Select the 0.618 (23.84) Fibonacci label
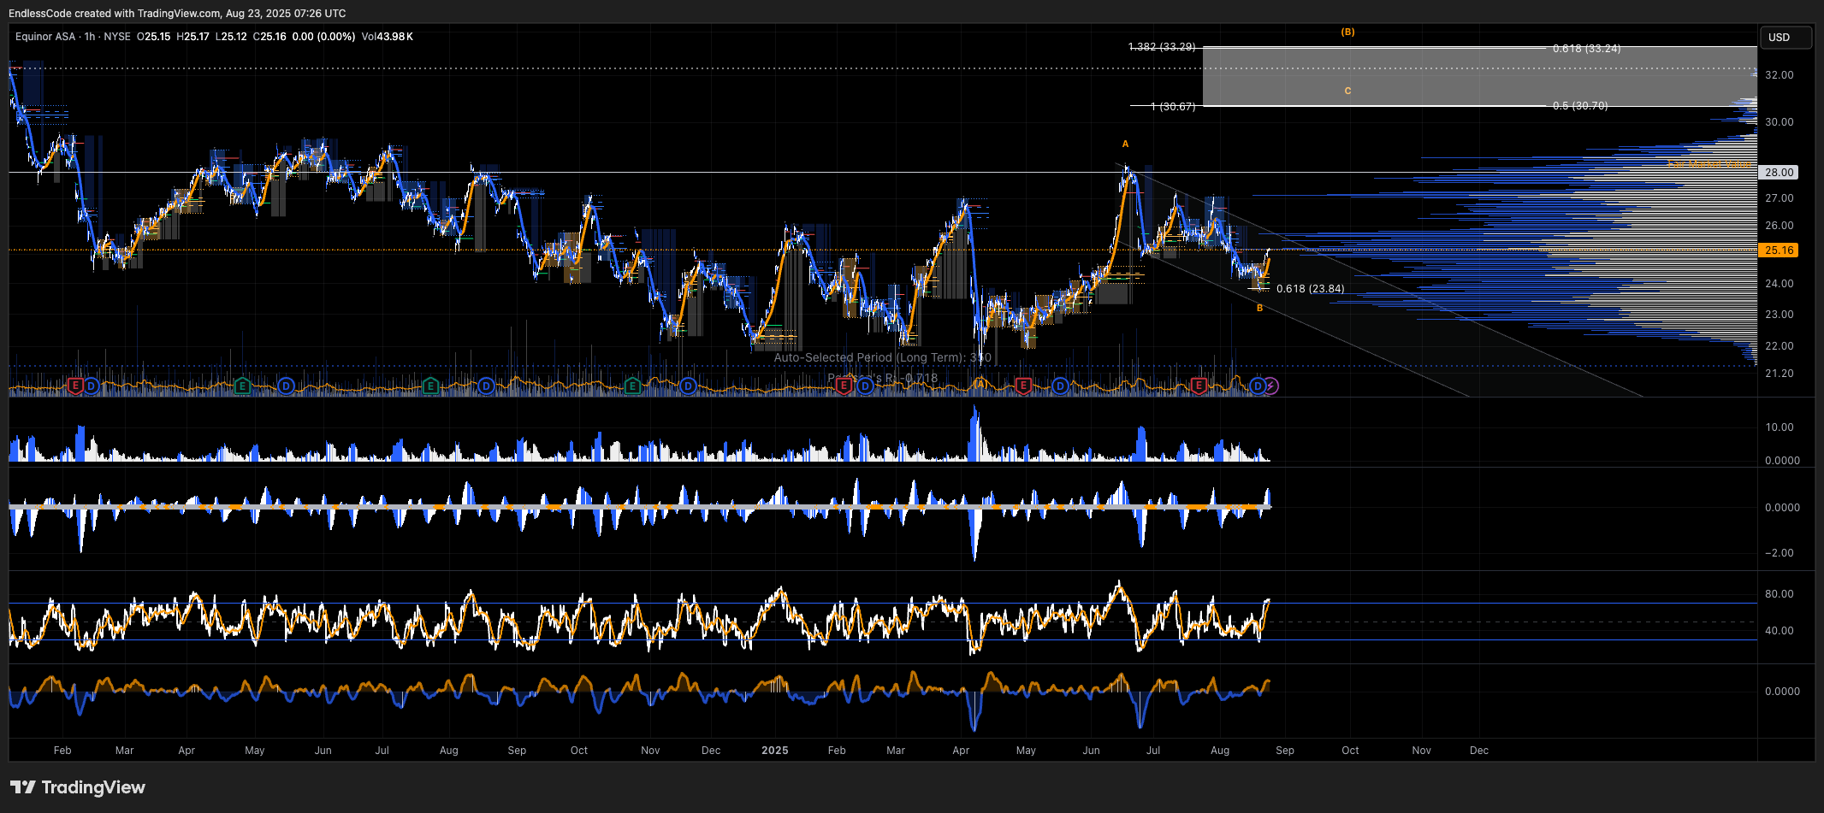This screenshot has width=1824, height=813. tap(1310, 289)
